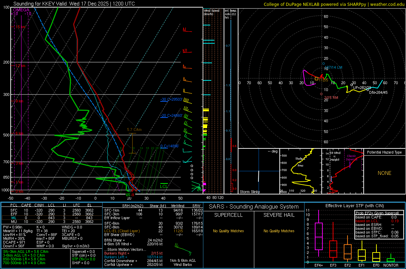Select the EFF parcel row
The image size is (406, 269).
pyautogui.click(x=52, y=214)
